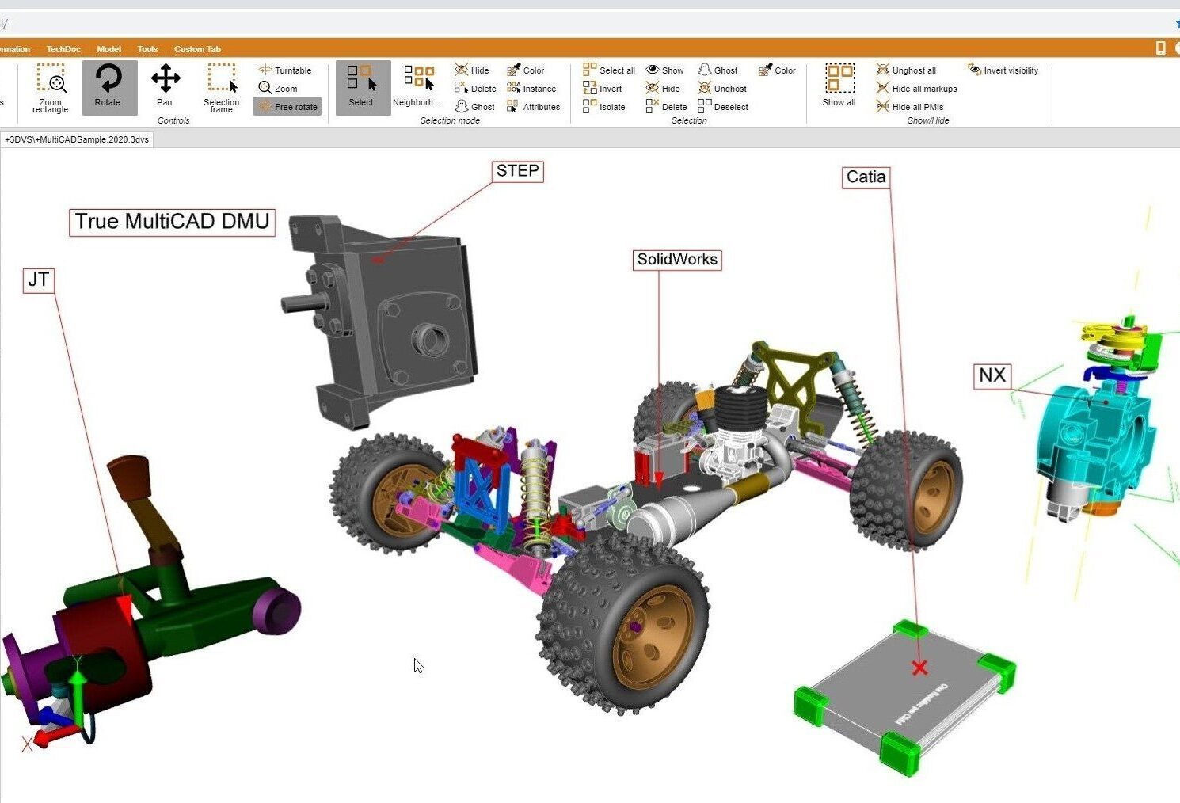The image size is (1180, 803).
Task: Click the mobile device icon in orange bar
Action: (x=1160, y=48)
